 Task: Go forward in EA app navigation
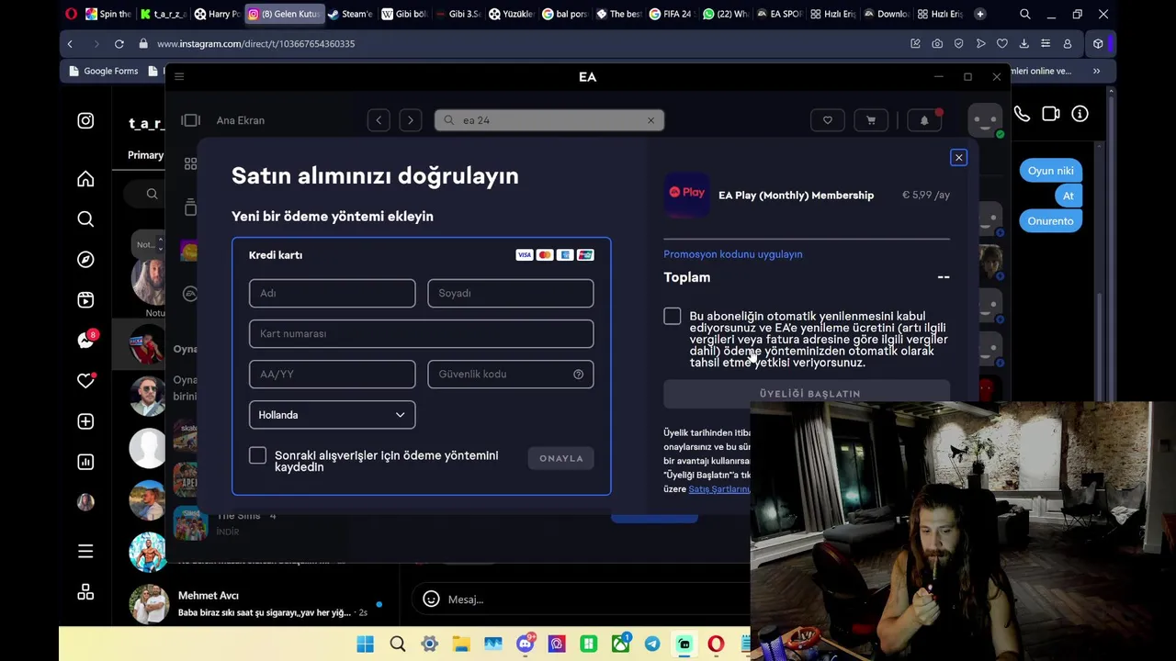coord(410,120)
